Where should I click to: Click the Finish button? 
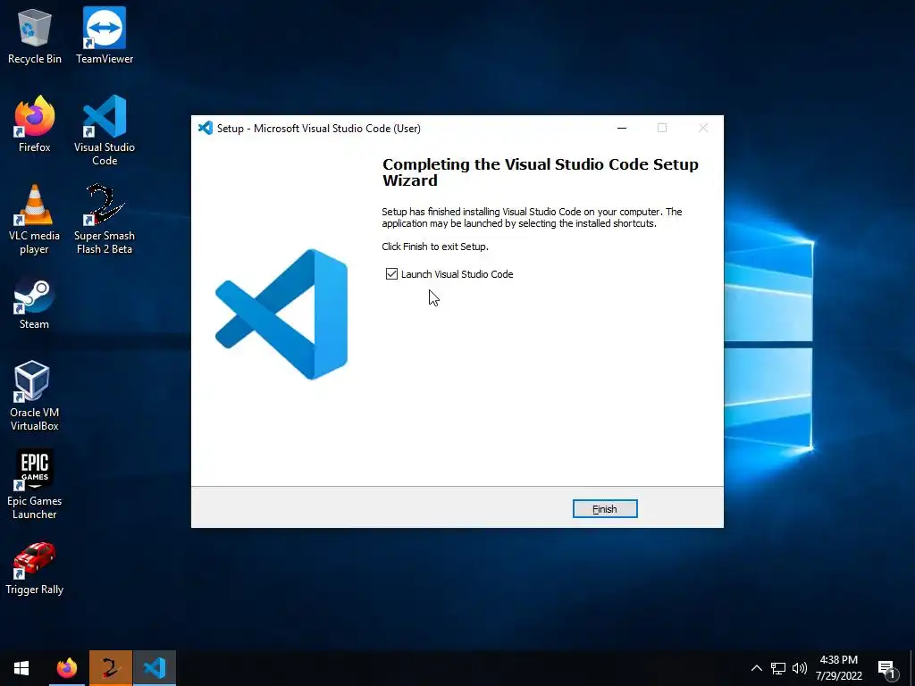click(605, 508)
